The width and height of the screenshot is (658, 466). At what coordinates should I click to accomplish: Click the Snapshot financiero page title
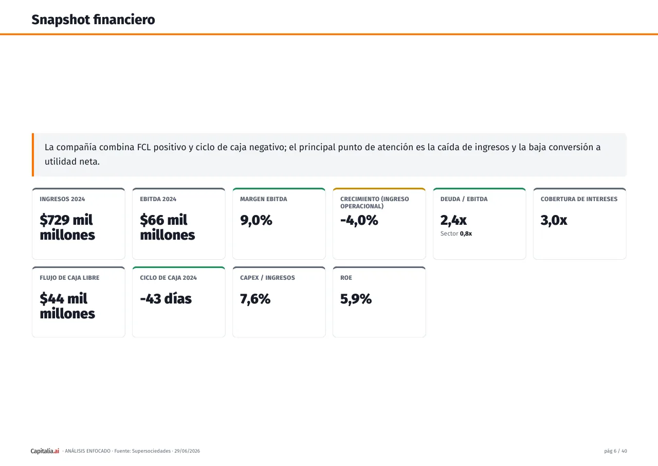93,20
